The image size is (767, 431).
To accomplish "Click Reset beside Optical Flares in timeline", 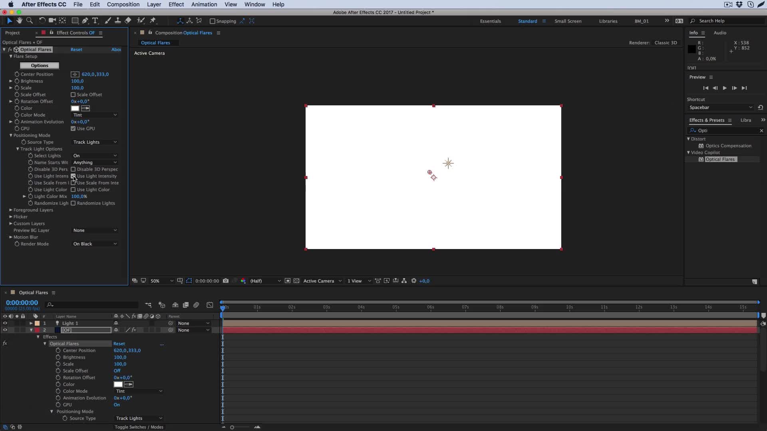I will 119,344.
